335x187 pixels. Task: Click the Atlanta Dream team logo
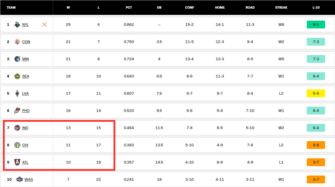point(17,162)
